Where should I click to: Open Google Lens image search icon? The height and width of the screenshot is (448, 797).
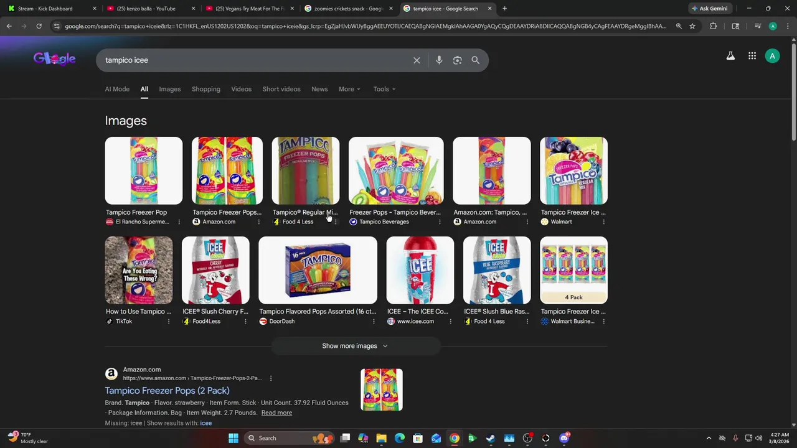458,60
